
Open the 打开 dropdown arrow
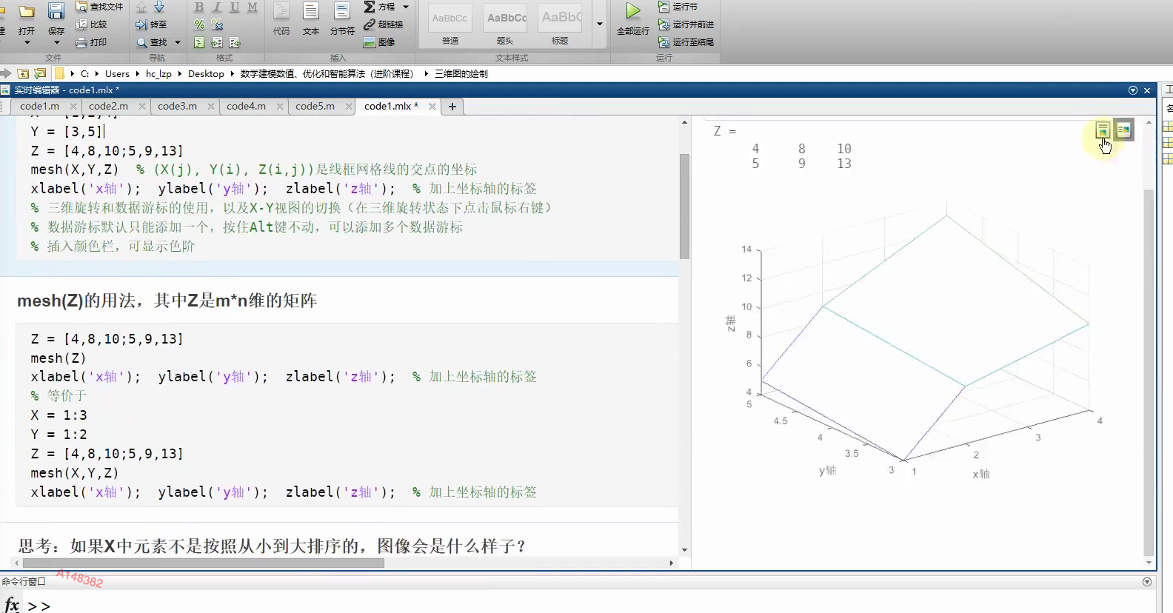click(27, 42)
